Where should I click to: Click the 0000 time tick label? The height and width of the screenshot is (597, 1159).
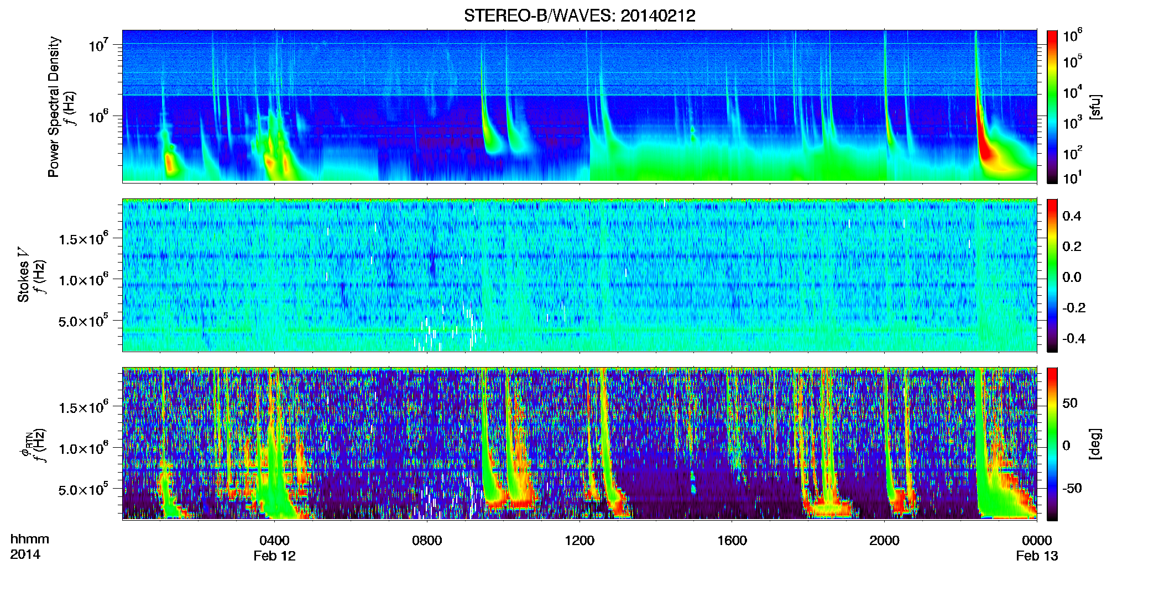[x=1037, y=540]
